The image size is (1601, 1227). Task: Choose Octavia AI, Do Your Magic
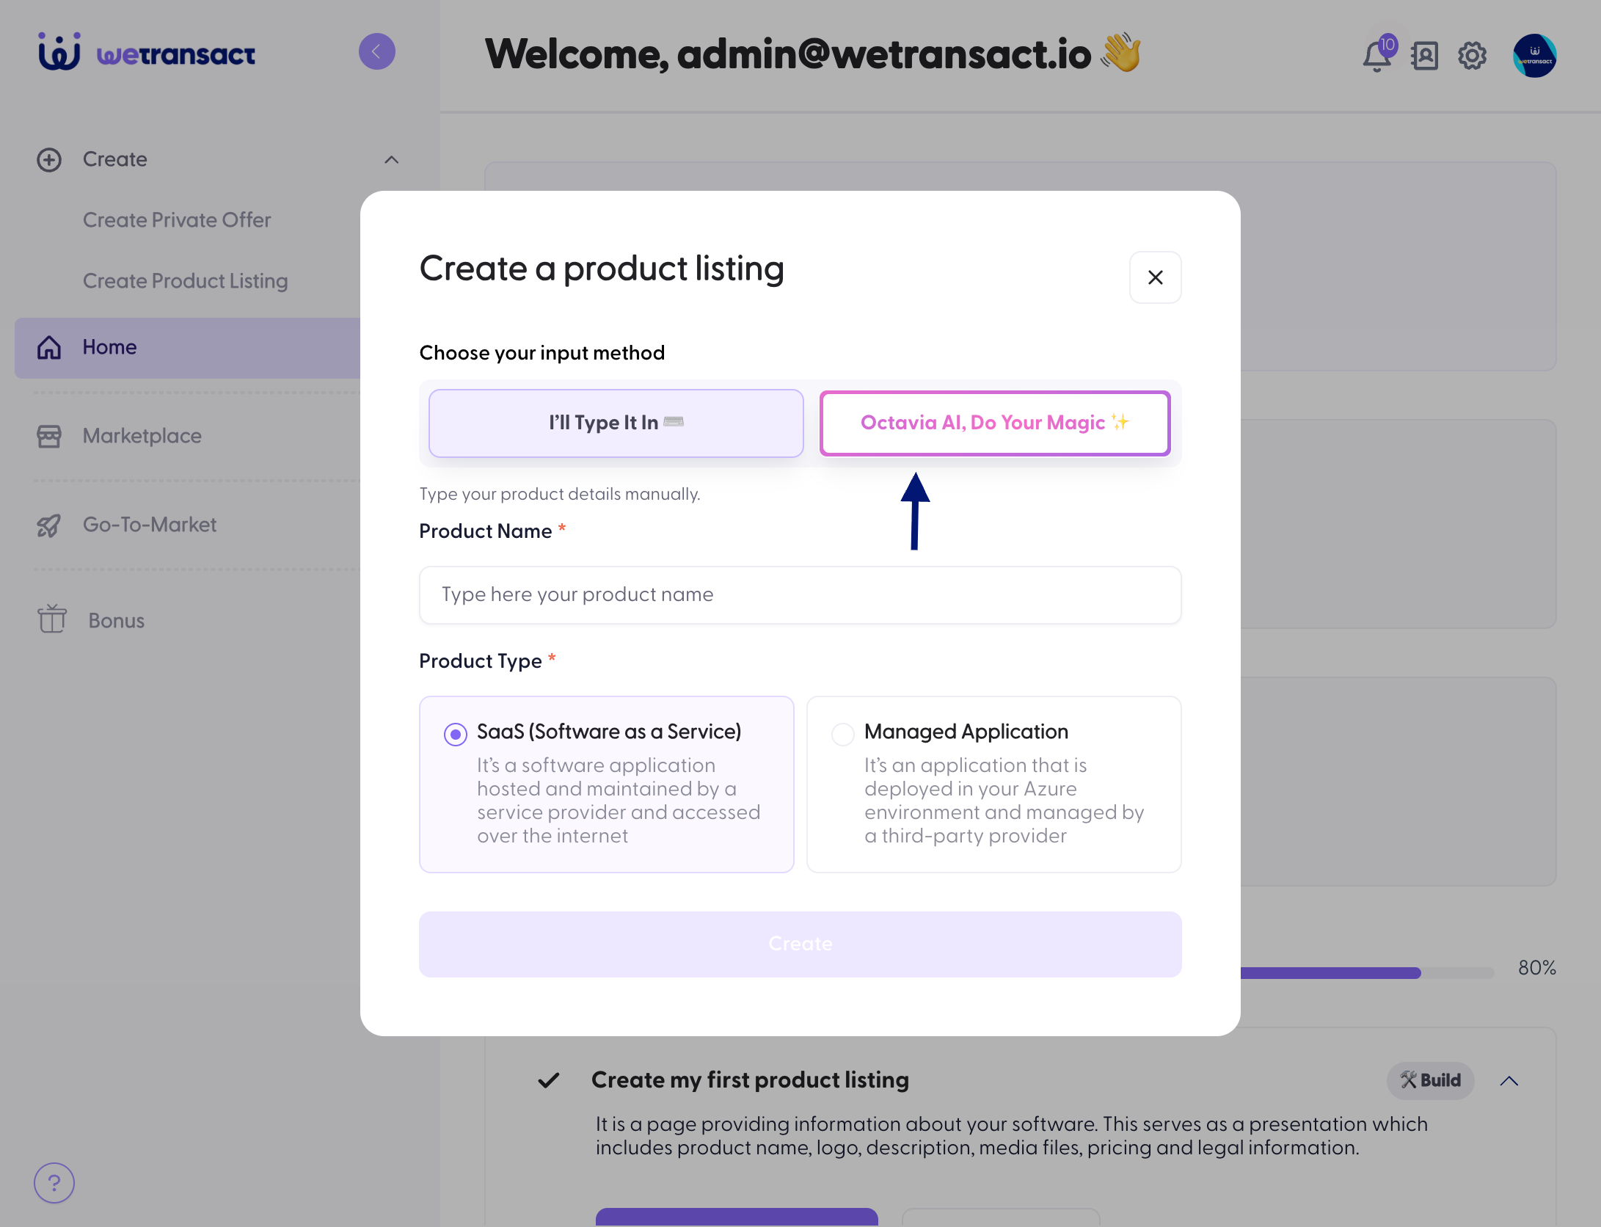(x=995, y=423)
